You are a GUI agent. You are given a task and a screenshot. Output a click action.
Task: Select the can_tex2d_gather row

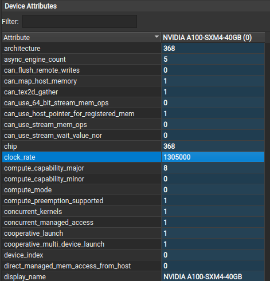[x=134, y=92]
